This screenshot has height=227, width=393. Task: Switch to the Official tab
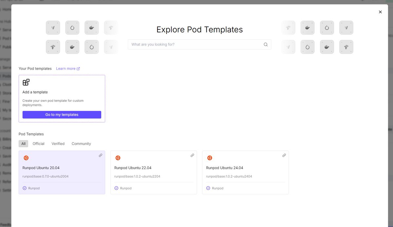[38, 144]
